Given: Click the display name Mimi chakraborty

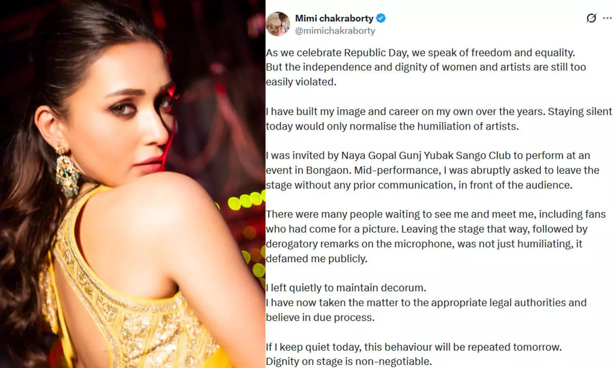Looking at the screenshot, I should tap(334, 18).
